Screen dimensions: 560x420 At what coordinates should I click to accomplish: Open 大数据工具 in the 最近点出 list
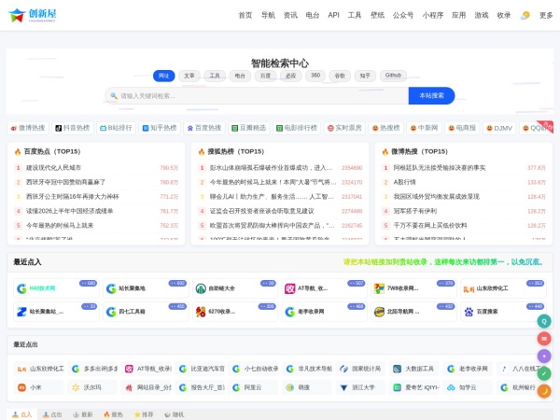coord(413,369)
